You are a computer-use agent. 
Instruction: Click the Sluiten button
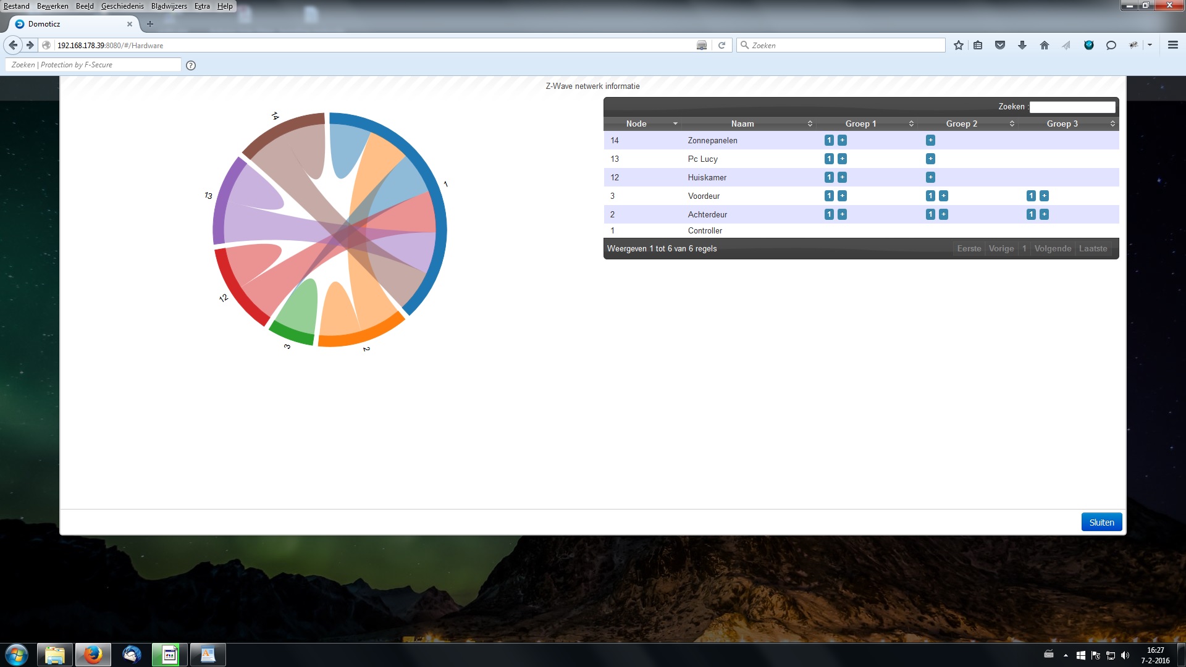[x=1101, y=522]
